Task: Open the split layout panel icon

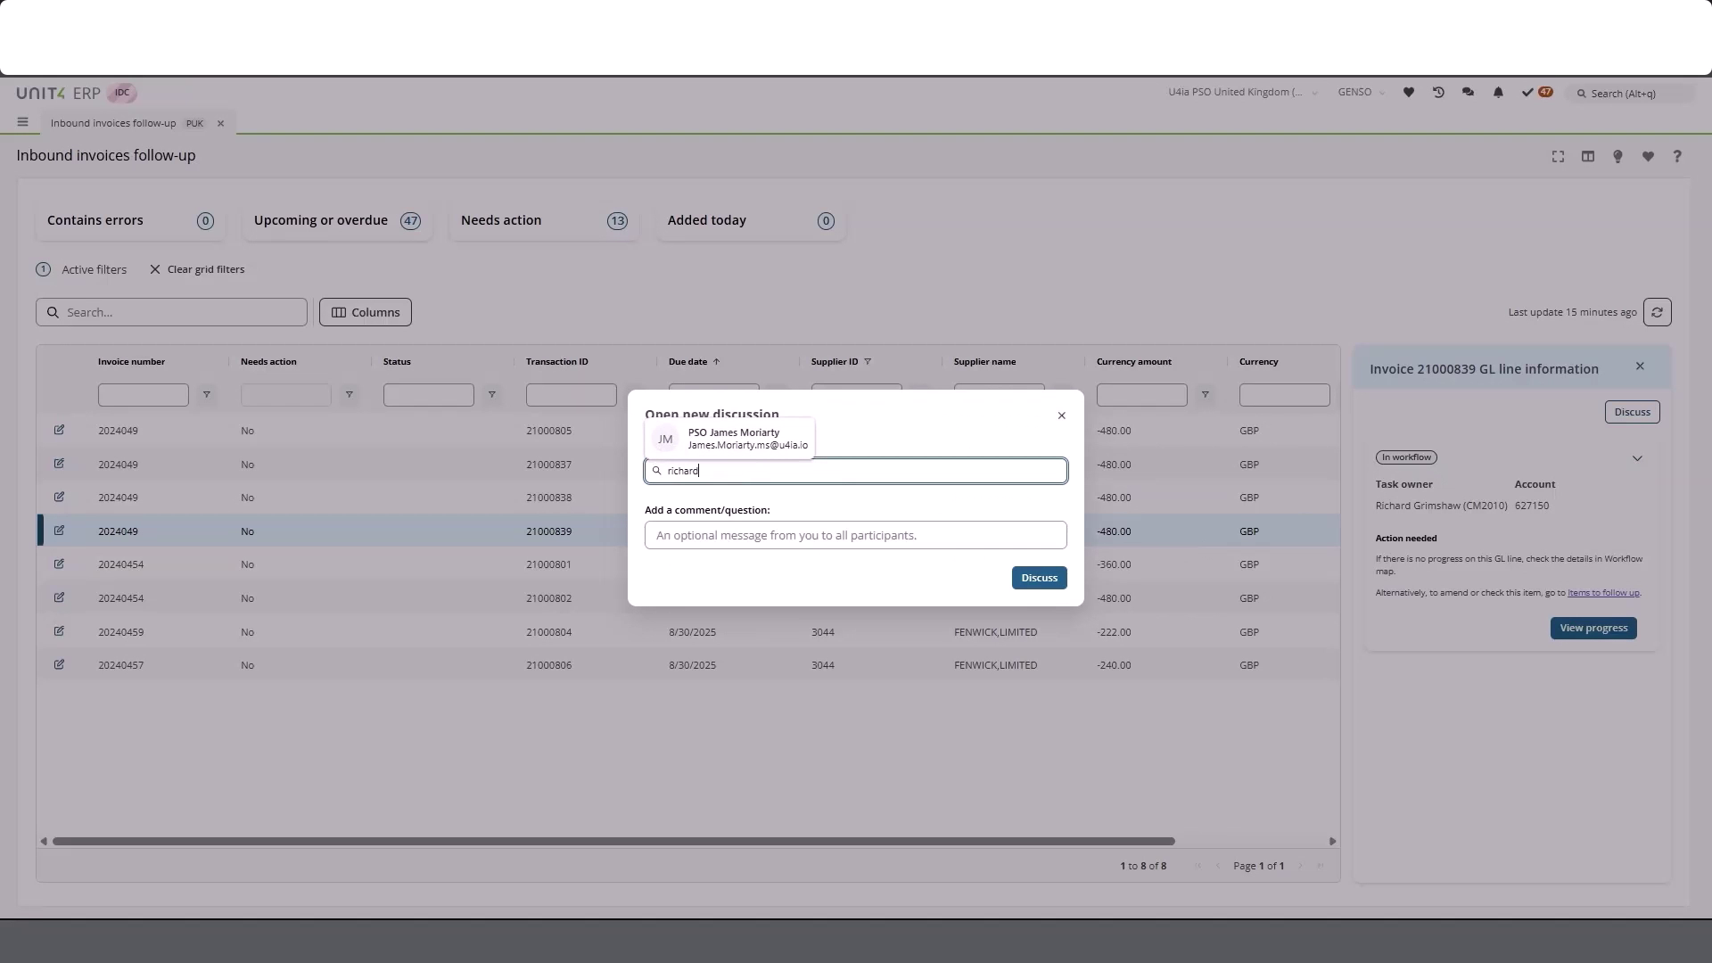Action: click(1588, 156)
